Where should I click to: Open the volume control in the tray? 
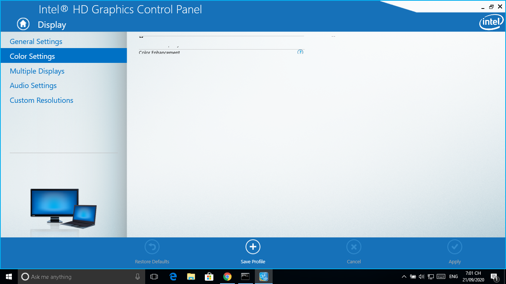tap(422, 277)
